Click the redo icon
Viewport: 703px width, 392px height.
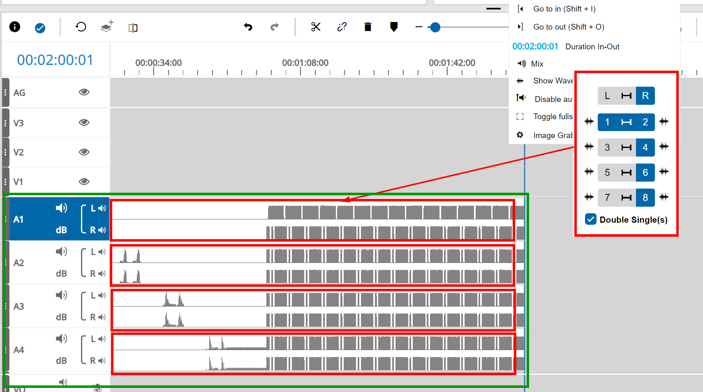(x=275, y=27)
